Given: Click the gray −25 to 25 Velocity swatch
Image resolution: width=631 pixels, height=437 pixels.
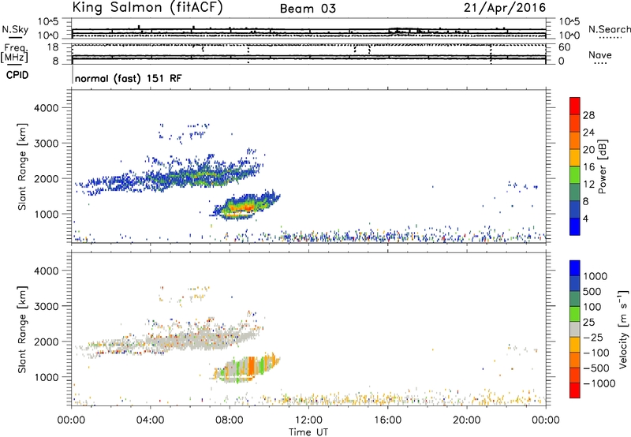Looking at the screenshot, I should [x=575, y=330].
